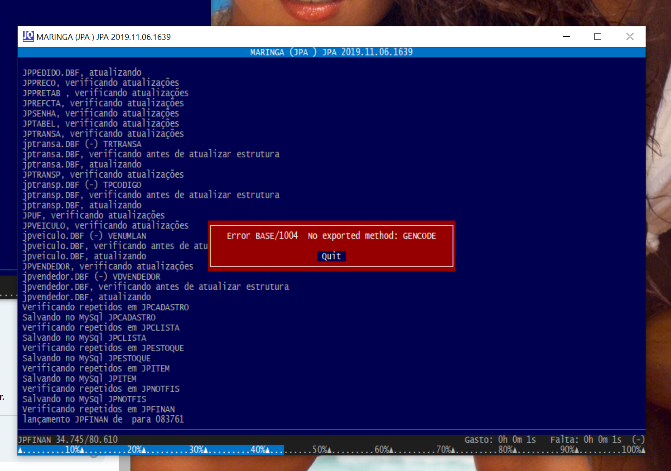Viewport: 671px width, 471px height.
Task: Click "Salvando no MySql JPESTOQUE"
Action: pos(87,358)
